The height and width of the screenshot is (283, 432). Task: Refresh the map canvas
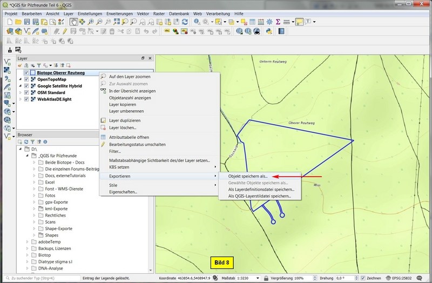click(185, 22)
